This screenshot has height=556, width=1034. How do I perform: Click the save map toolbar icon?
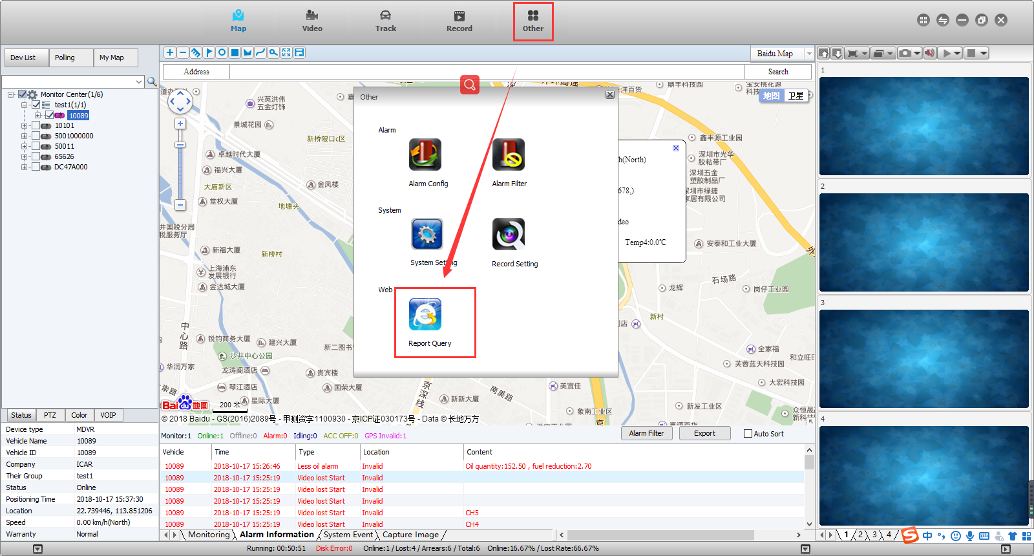coord(299,52)
